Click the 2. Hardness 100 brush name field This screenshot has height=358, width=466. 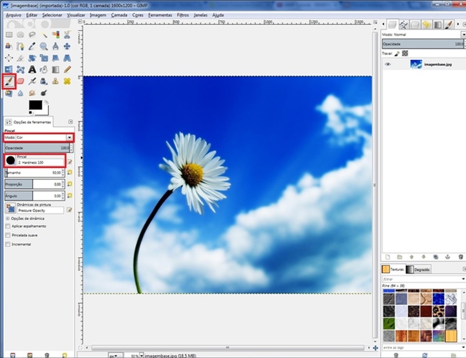coord(40,162)
